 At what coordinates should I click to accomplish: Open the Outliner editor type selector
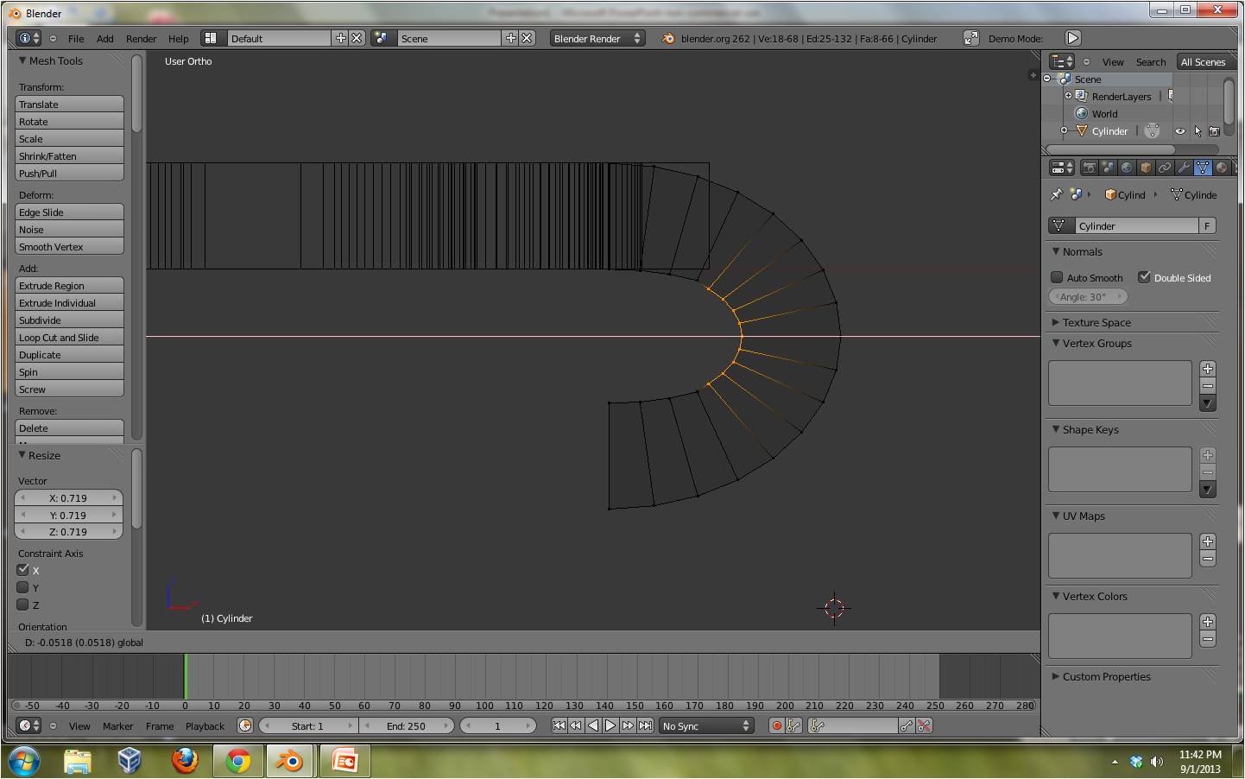tap(1062, 61)
